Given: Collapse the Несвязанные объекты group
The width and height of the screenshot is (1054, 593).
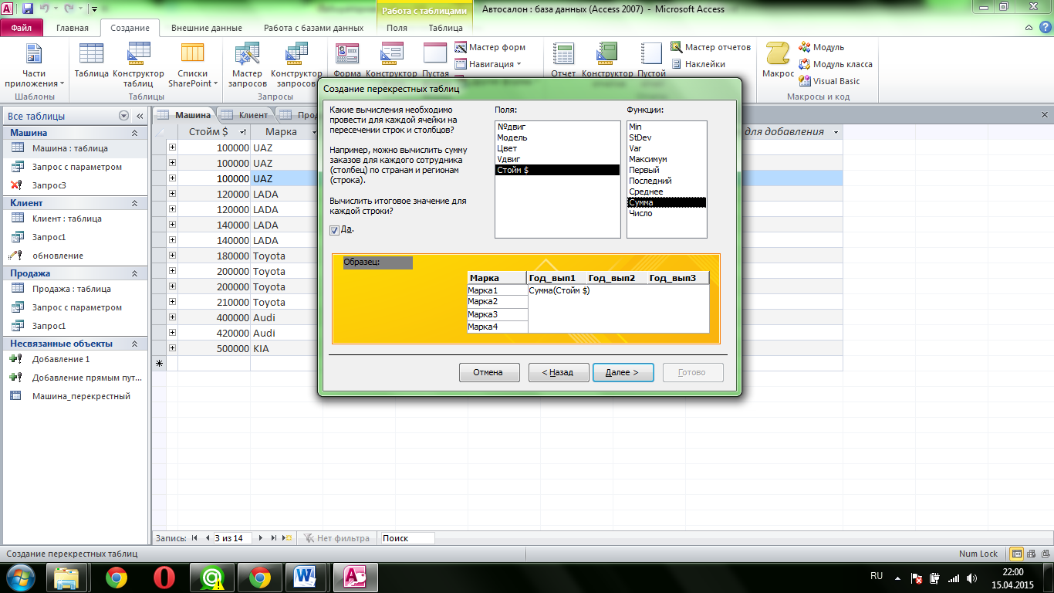Looking at the screenshot, I should [x=134, y=344].
